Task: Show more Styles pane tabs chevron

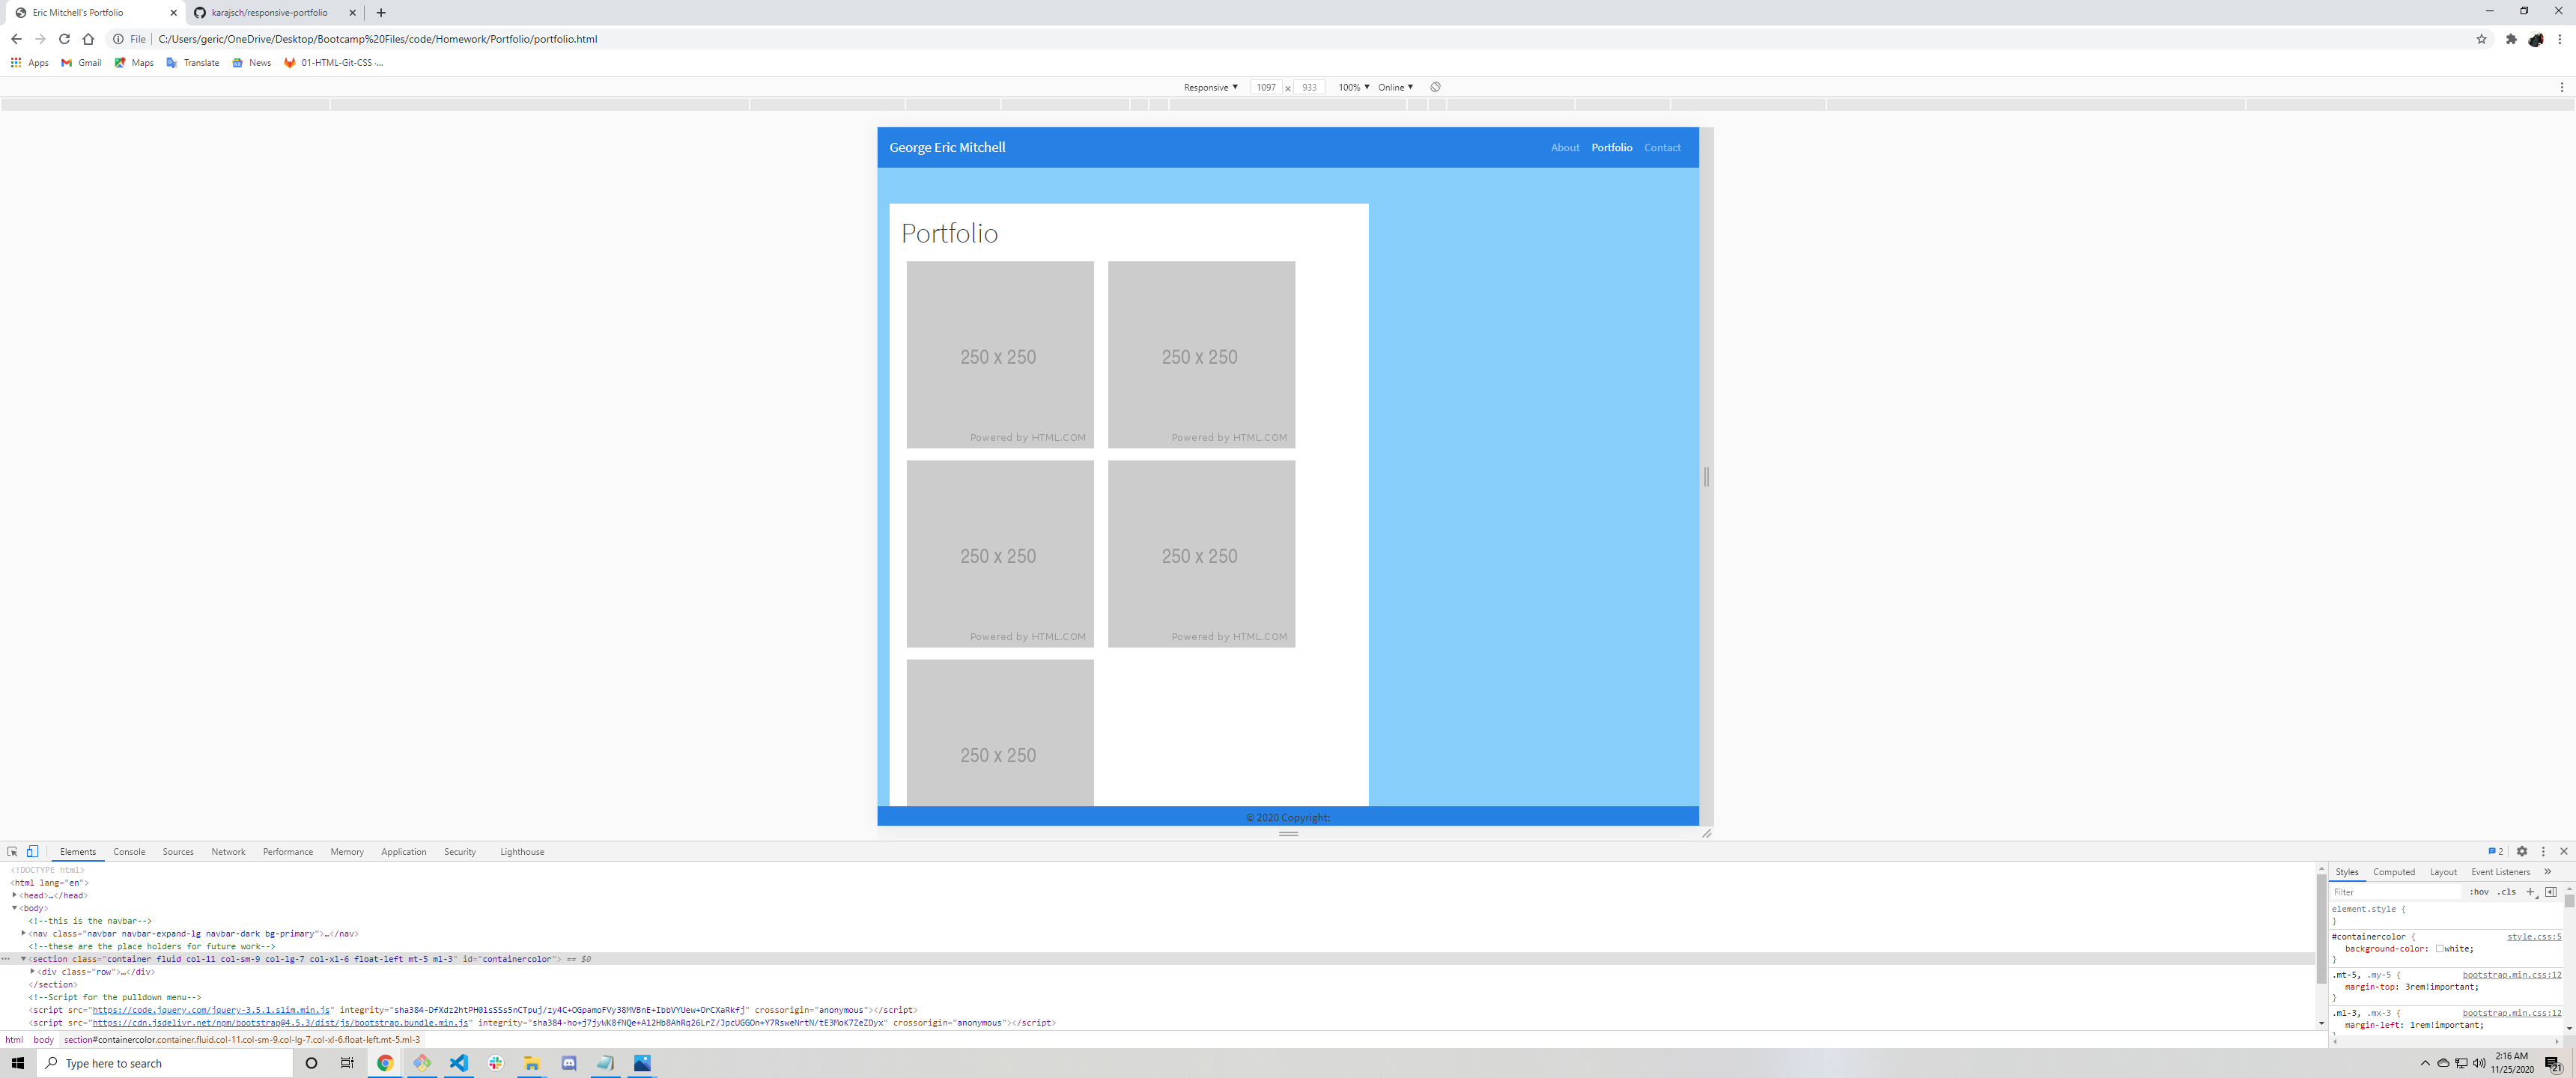Action: point(2547,871)
